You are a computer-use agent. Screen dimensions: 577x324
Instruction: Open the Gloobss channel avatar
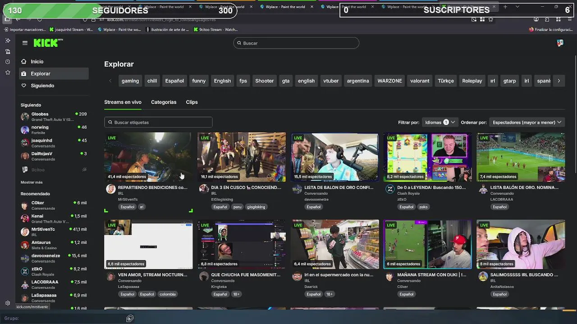coord(25,117)
